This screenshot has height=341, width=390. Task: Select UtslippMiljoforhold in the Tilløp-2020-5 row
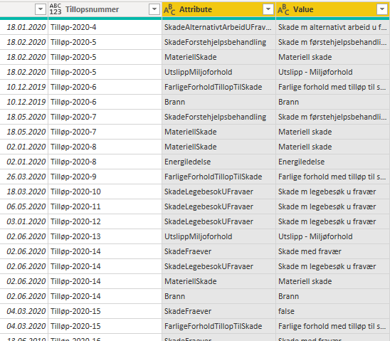[218, 72]
